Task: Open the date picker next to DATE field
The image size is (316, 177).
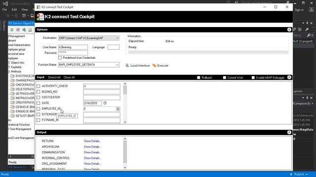Action: [105, 103]
